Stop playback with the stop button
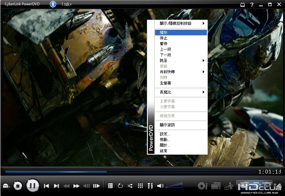The height and width of the screenshot is (196, 285). click(x=17, y=186)
